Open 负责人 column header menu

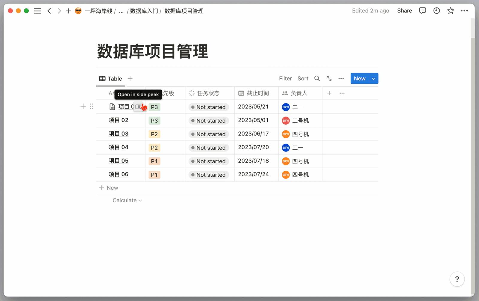point(300,93)
